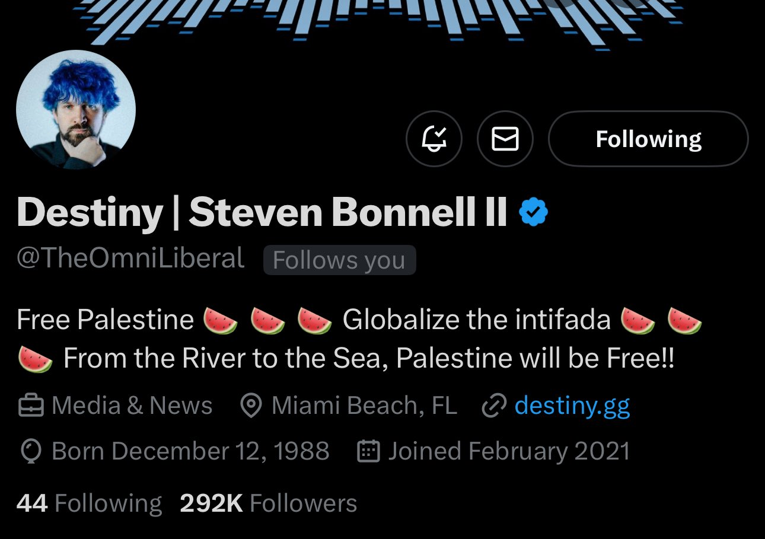Image resolution: width=765 pixels, height=539 pixels.
Task: Click the @TheOmniLiberal handle
Action: [x=130, y=259]
